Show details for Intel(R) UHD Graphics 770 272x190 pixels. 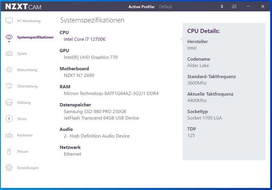[91, 57]
